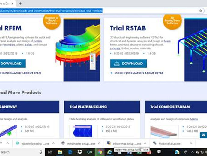Image resolution: width=207 pixels, height=156 pixels.
Task: Open the infinity-symbol app in taskbar
Action: (x=90, y=152)
